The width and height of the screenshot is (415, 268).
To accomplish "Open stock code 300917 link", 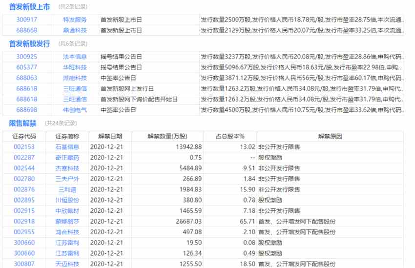I will (x=27, y=20).
